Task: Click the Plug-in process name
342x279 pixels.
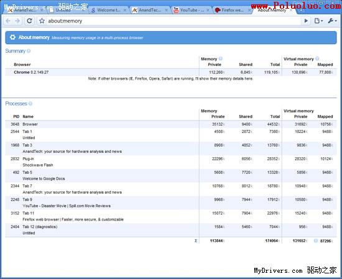Action: pos(28,159)
